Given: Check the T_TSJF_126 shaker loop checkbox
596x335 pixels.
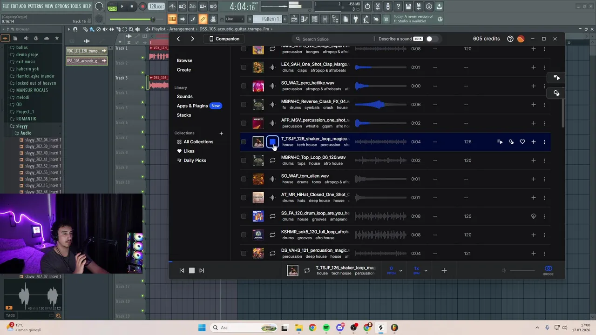Looking at the screenshot, I should 244,142.
